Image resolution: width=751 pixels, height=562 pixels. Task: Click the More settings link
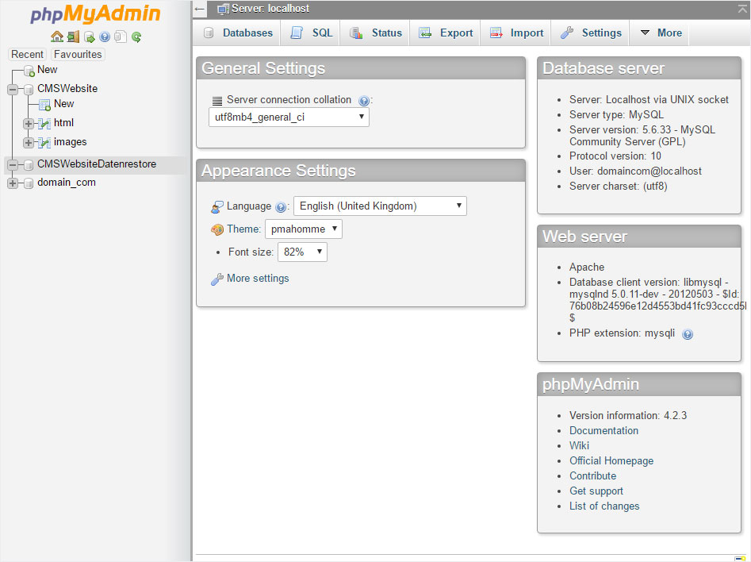[x=258, y=278]
